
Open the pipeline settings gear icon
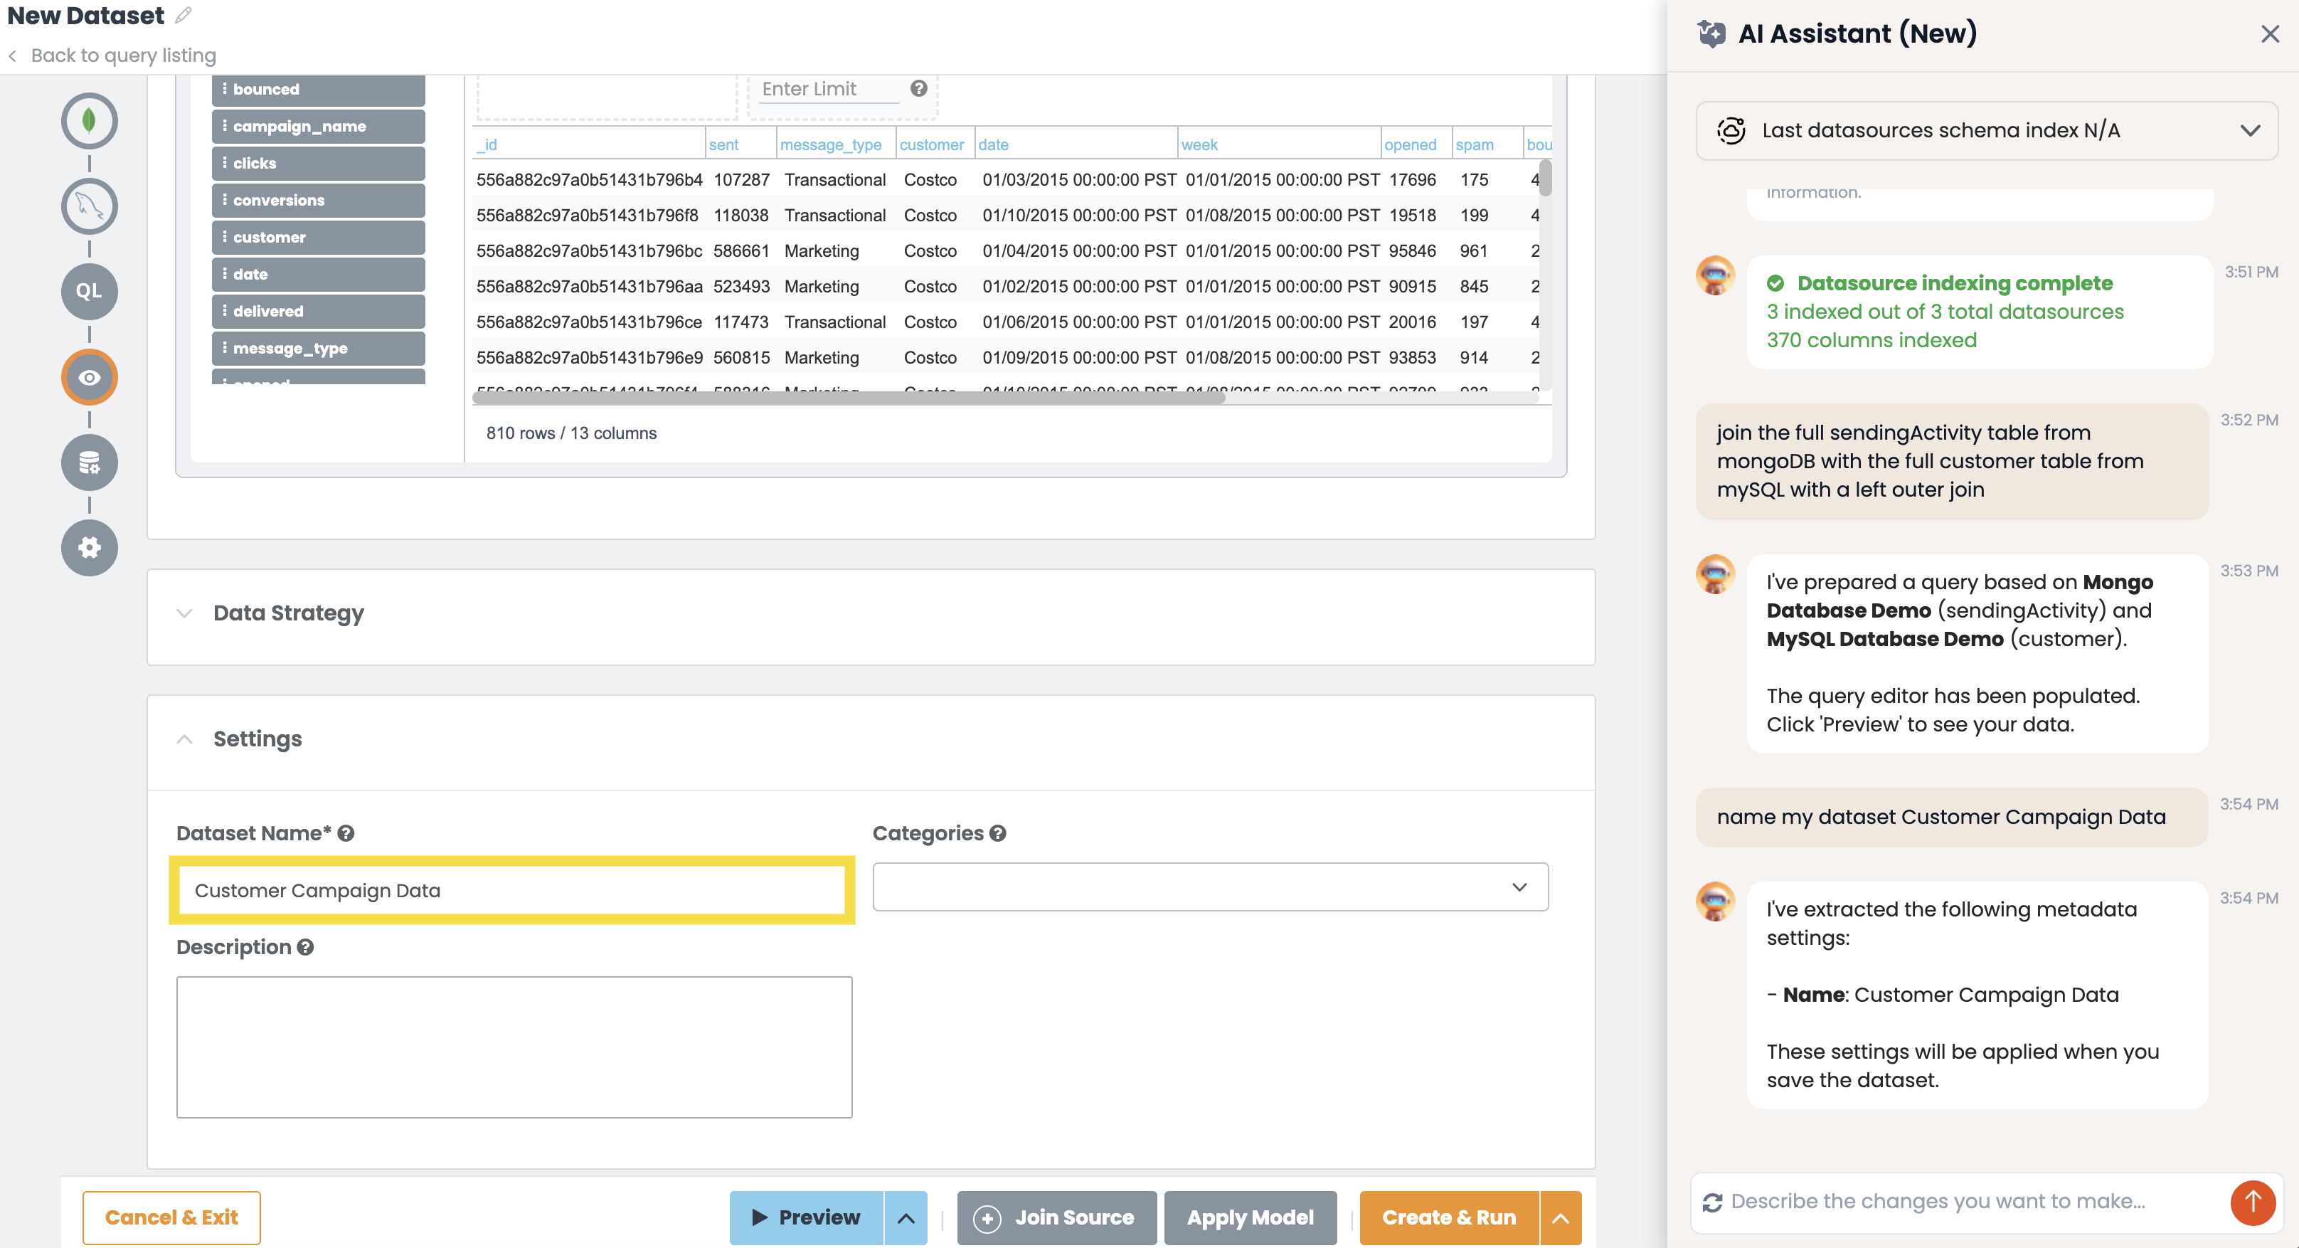(89, 547)
